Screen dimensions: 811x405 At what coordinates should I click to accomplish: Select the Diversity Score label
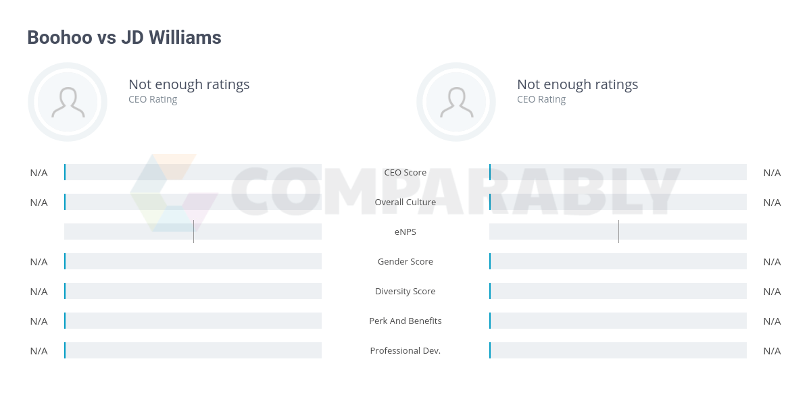coord(405,291)
